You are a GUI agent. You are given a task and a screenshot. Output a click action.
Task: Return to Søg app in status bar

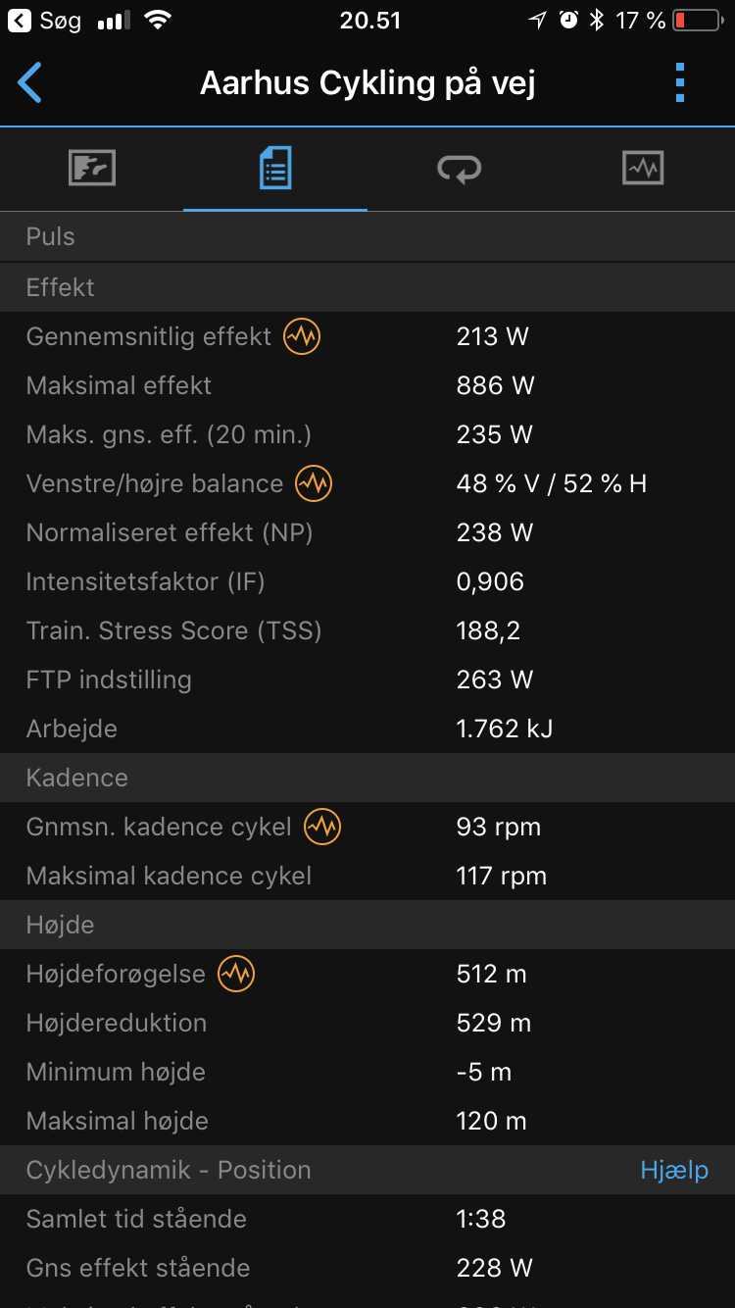coord(46,21)
